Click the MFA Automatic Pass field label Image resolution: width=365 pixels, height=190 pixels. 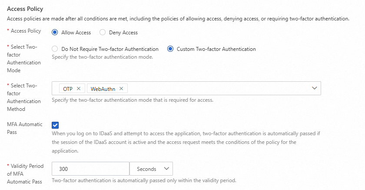(24, 128)
